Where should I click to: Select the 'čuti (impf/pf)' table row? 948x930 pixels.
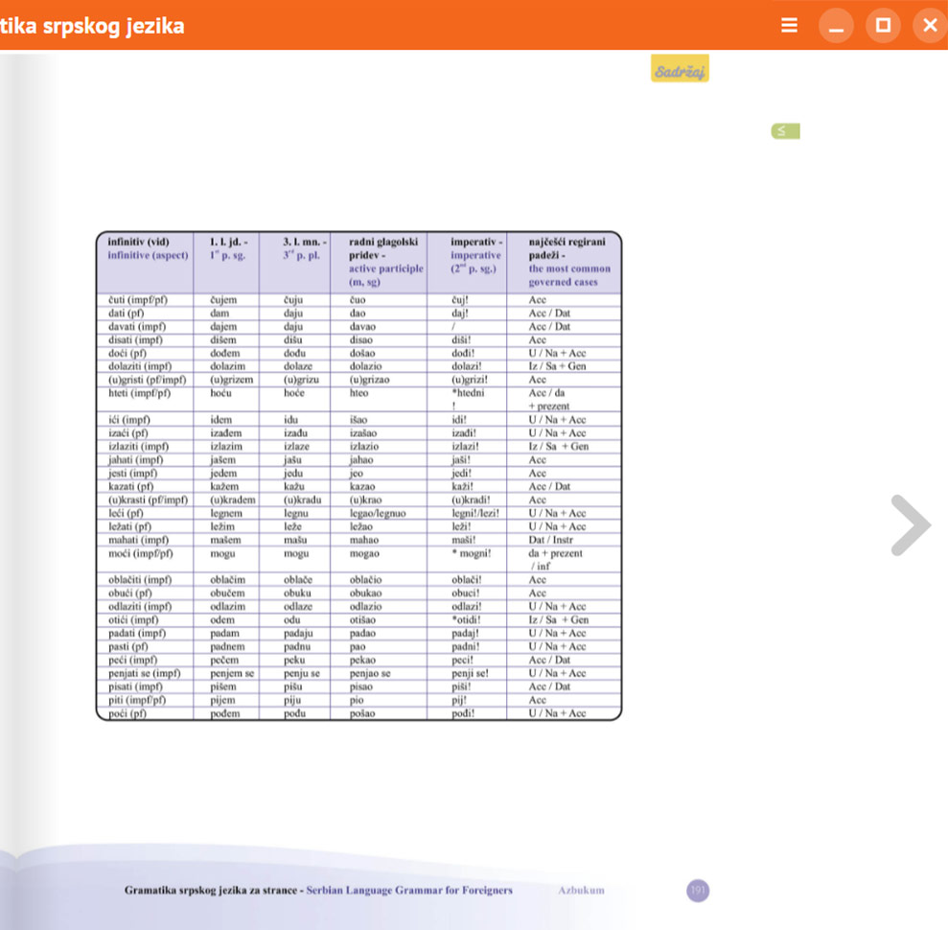138,300
